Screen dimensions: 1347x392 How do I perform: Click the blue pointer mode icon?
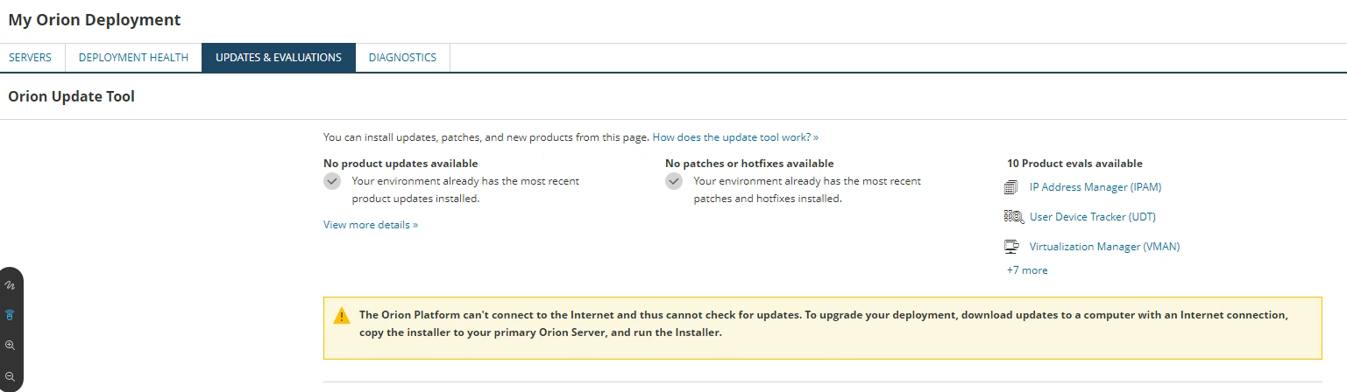pos(11,315)
